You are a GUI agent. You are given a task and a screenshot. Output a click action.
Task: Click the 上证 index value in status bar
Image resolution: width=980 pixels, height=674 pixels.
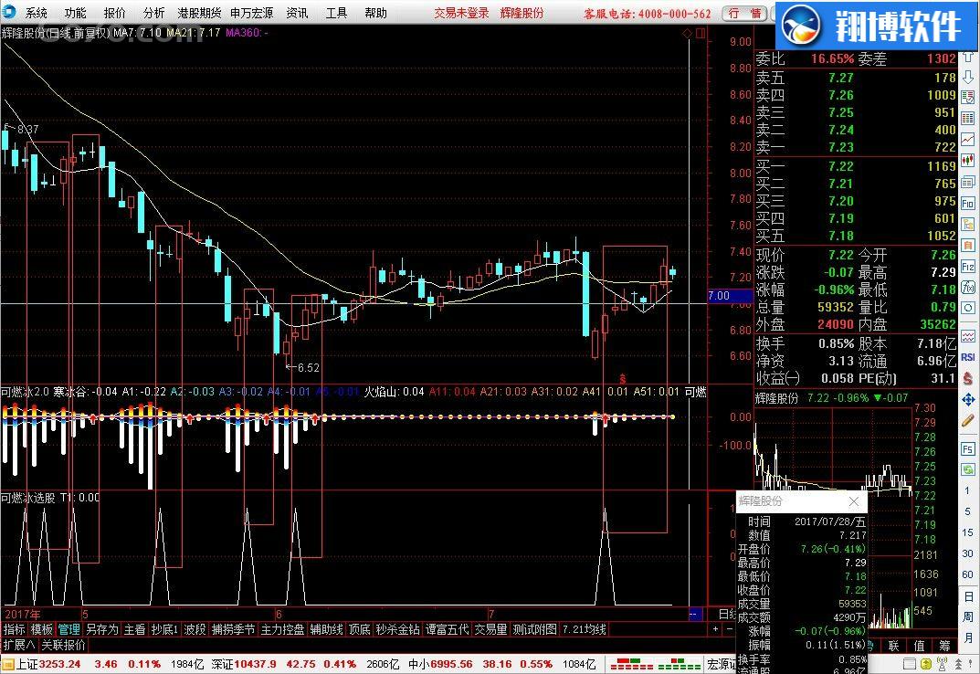pos(59,664)
